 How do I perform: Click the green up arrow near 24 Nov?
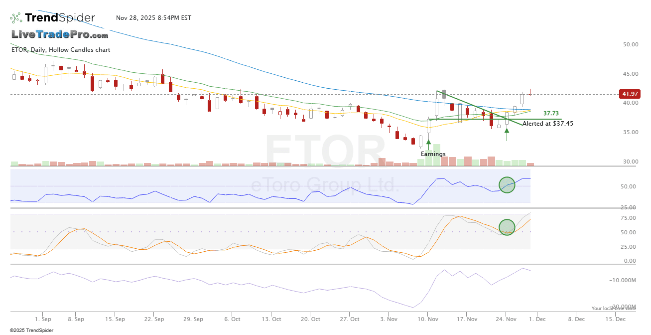coord(507,131)
